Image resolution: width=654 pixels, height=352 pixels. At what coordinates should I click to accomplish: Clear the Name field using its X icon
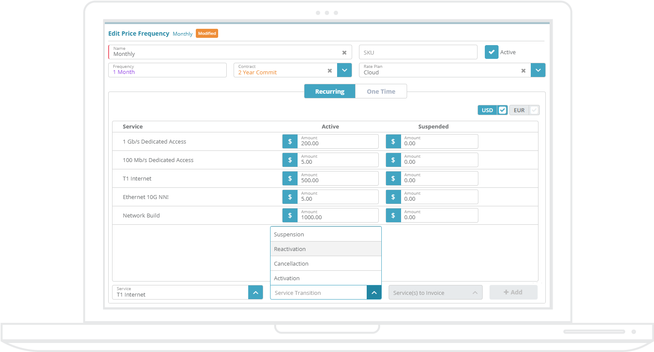coord(344,52)
